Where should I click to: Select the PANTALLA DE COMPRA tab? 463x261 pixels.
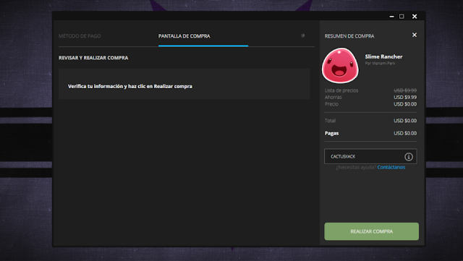(x=184, y=36)
